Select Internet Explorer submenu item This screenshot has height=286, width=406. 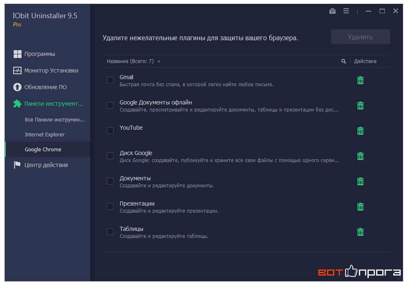coord(45,134)
